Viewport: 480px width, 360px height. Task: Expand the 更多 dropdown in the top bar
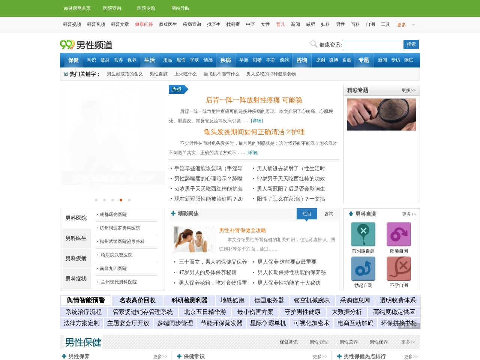[x=401, y=24]
